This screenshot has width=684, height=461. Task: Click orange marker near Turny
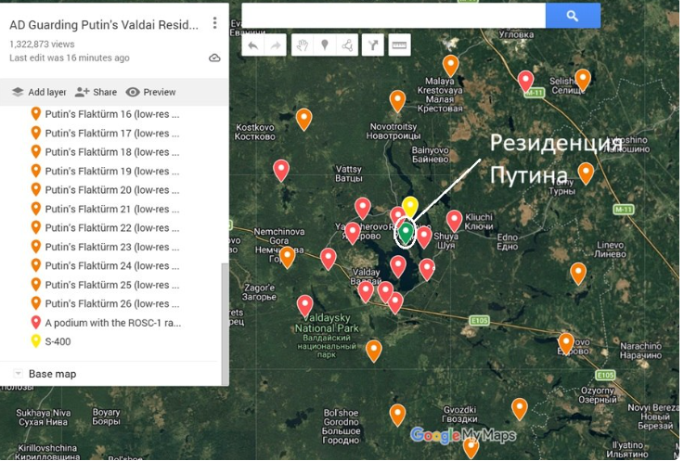click(x=586, y=173)
